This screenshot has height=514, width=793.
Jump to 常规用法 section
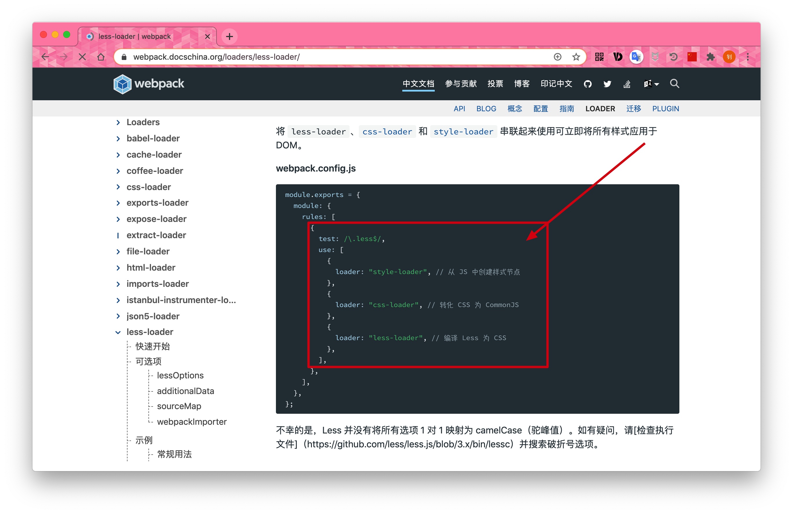click(174, 455)
